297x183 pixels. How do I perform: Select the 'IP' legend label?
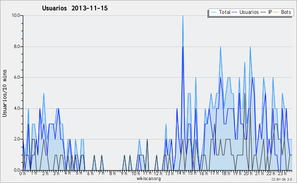pos(270,12)
